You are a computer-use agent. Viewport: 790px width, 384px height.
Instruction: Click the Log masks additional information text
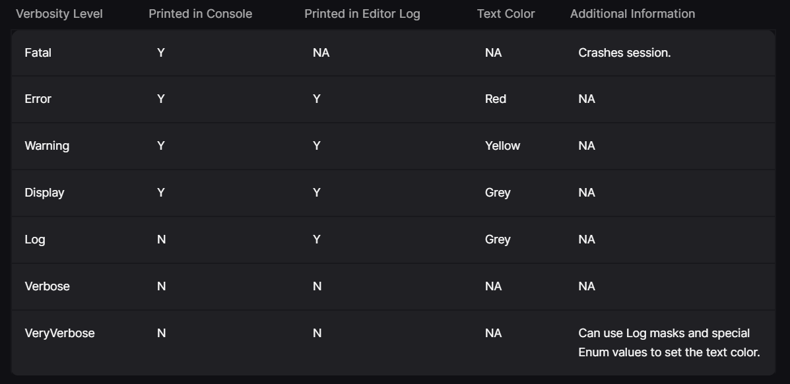pyautogui.click(x=669, y=342)
